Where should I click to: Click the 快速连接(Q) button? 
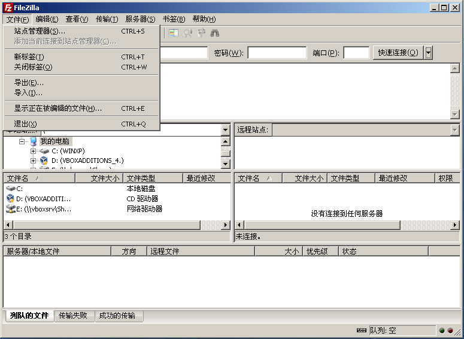pyautogui.click(x=398, y=53)
